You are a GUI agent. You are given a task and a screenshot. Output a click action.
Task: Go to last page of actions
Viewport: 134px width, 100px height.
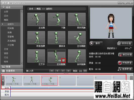[68, 71]
